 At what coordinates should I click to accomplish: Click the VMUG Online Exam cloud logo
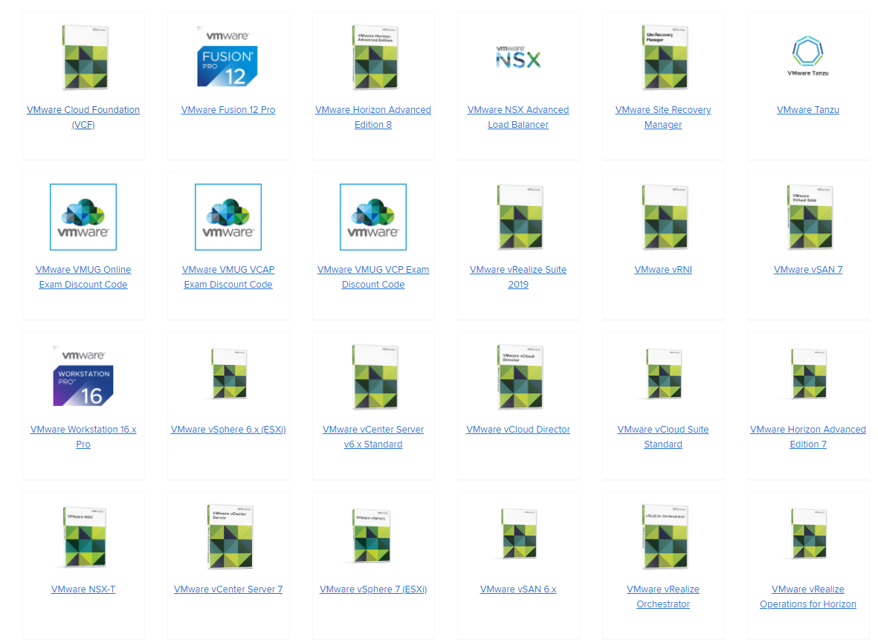[x=83, y=217]
